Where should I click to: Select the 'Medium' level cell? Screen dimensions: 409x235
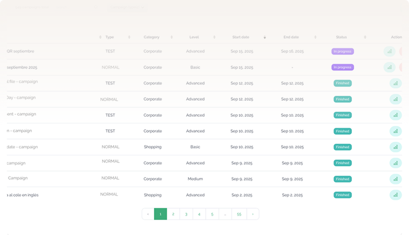(195, 179)
